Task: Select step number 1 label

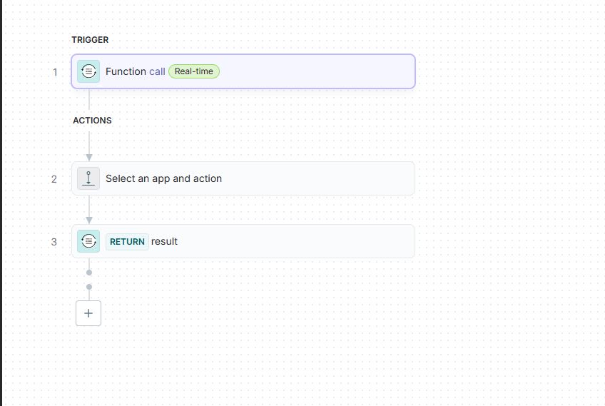Action: coord(54,72)
